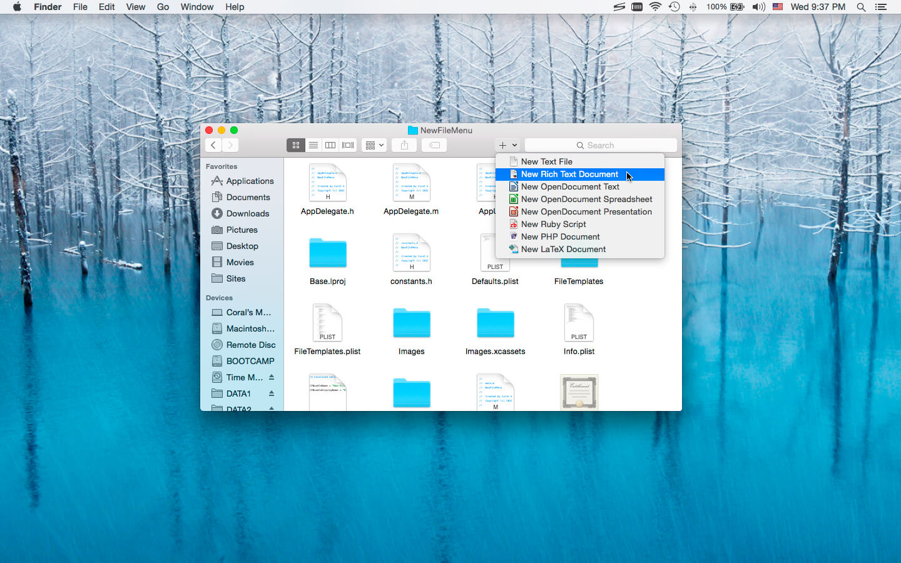The height and width of the screenshot is (563, 901).
Task: Click the Wi-Fi status icon
Action: 655,7
